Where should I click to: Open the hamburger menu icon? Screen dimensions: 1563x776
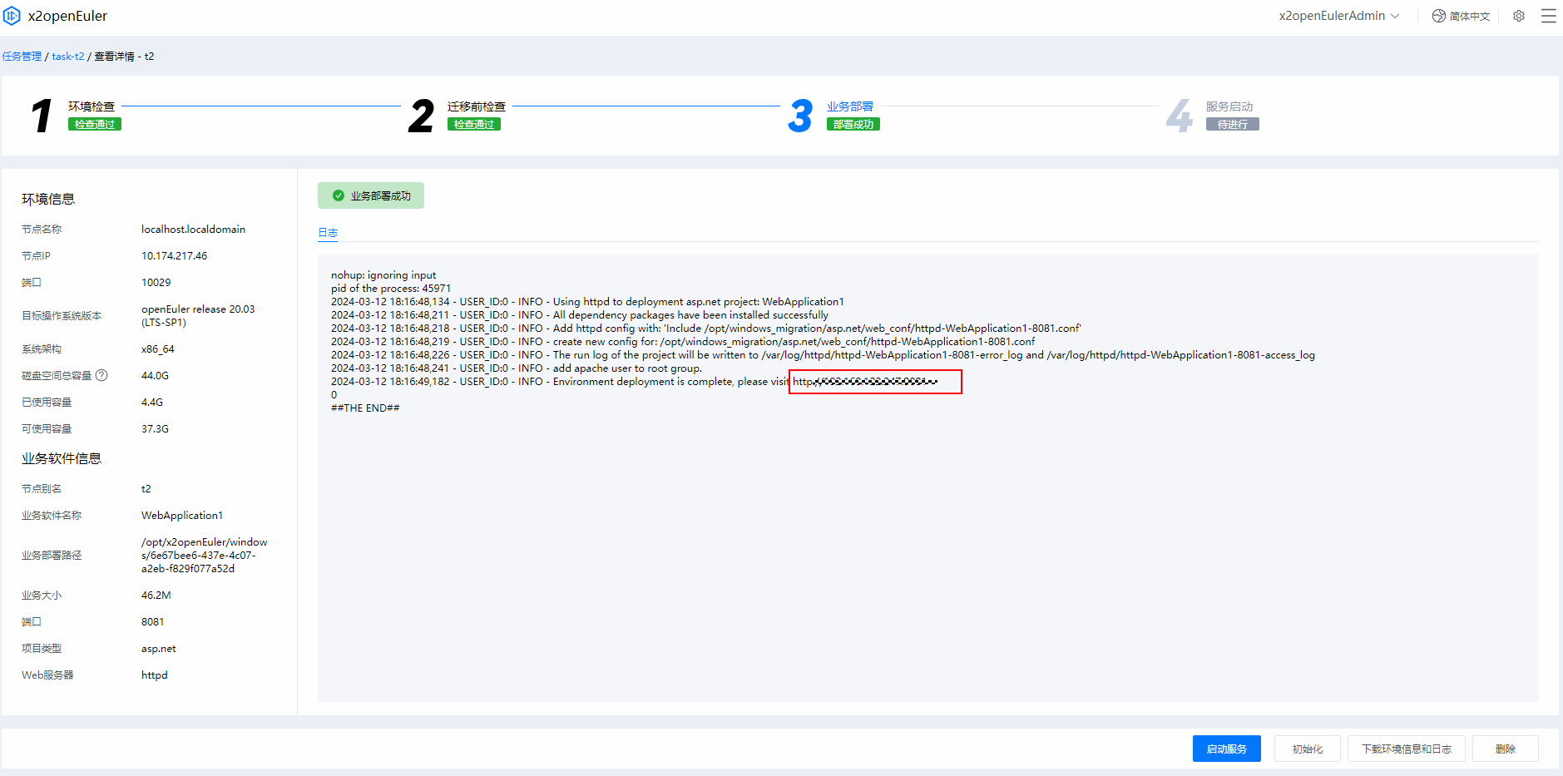click(1548, 16)
